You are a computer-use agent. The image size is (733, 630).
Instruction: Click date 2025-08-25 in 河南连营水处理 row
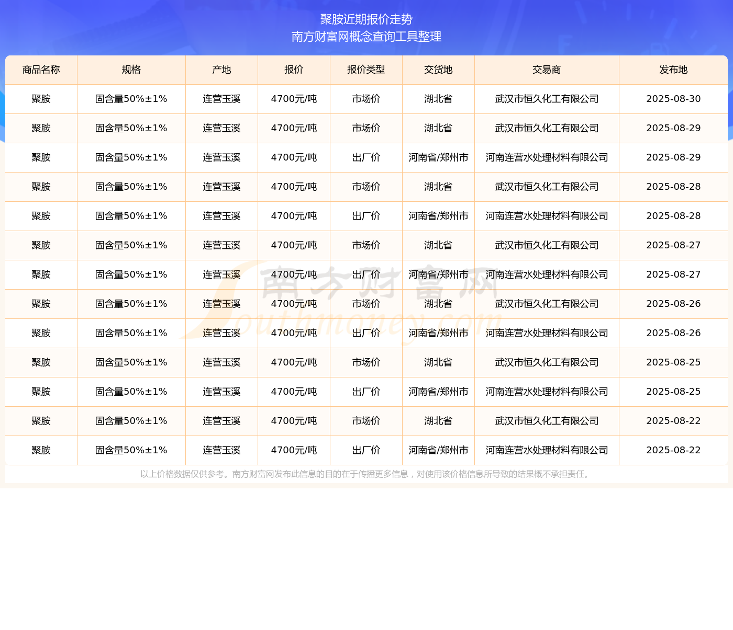coord(673,392)
